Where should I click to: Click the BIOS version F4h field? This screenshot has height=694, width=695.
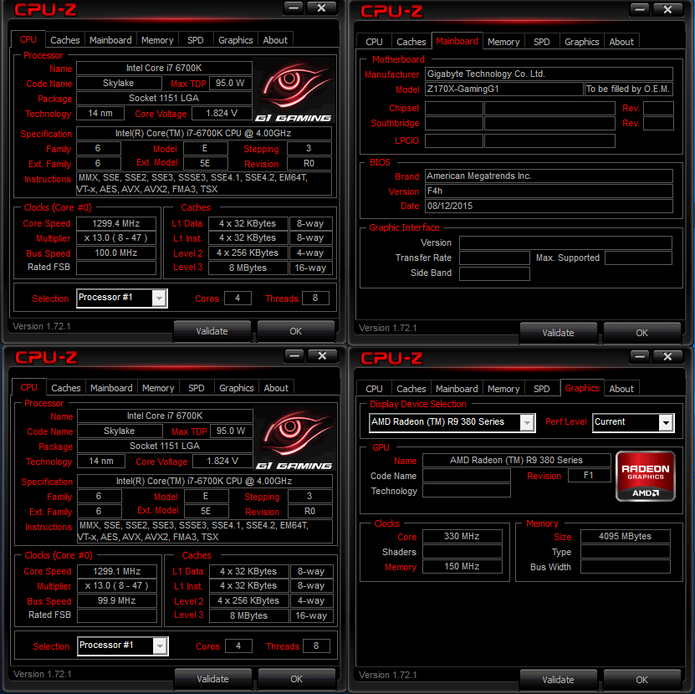[x=549, y=191]
